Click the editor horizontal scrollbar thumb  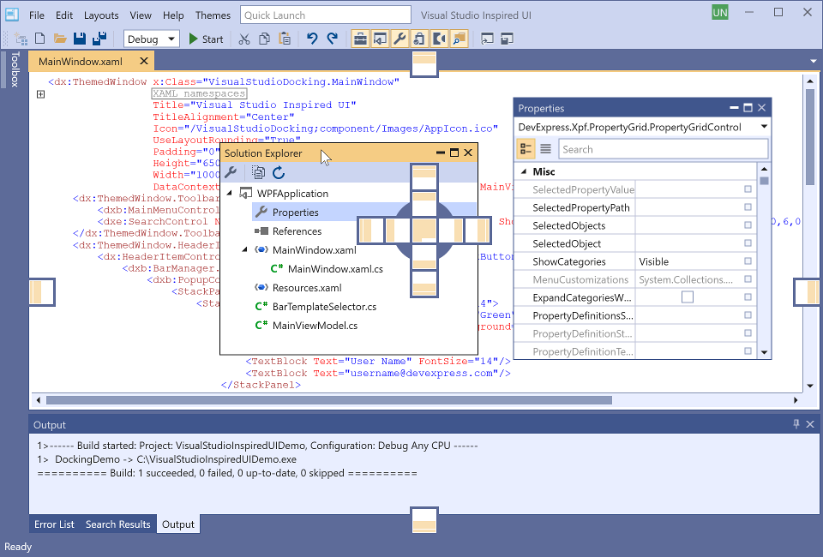click(x=329, y=400)
